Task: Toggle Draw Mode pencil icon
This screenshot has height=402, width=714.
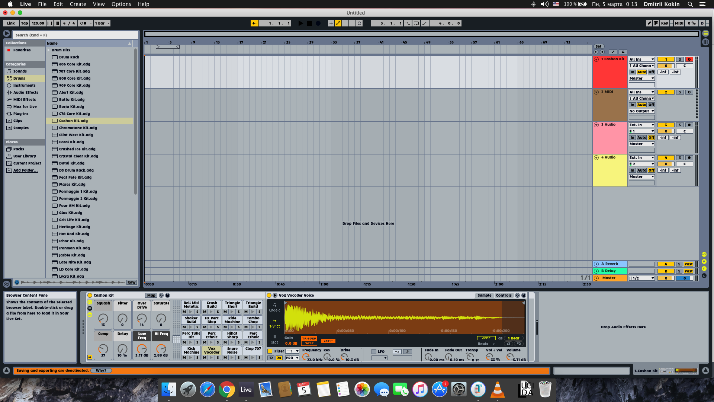Action: (x=649, y=23)
